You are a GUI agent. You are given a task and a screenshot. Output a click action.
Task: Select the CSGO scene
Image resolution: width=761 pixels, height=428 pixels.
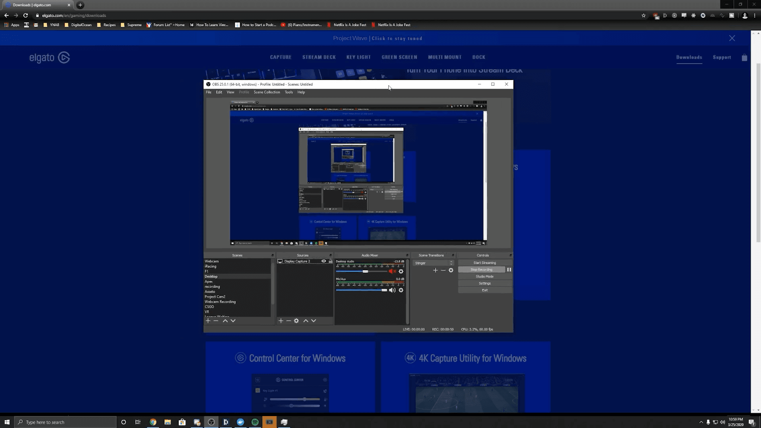tap(238, 307)
